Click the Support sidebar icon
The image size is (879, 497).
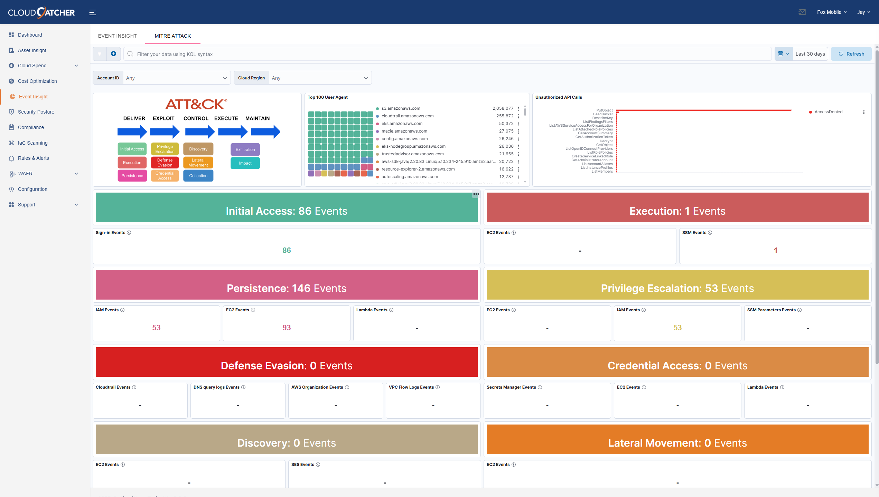point(11,205)
